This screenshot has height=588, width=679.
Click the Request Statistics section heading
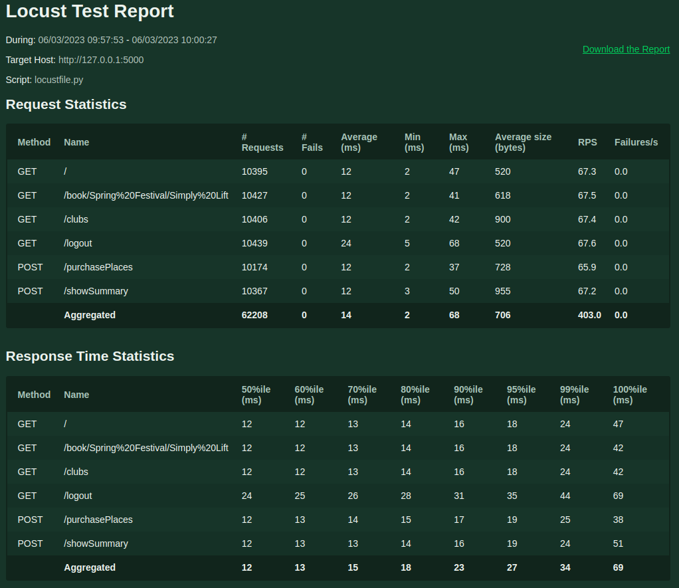[66, 104]
